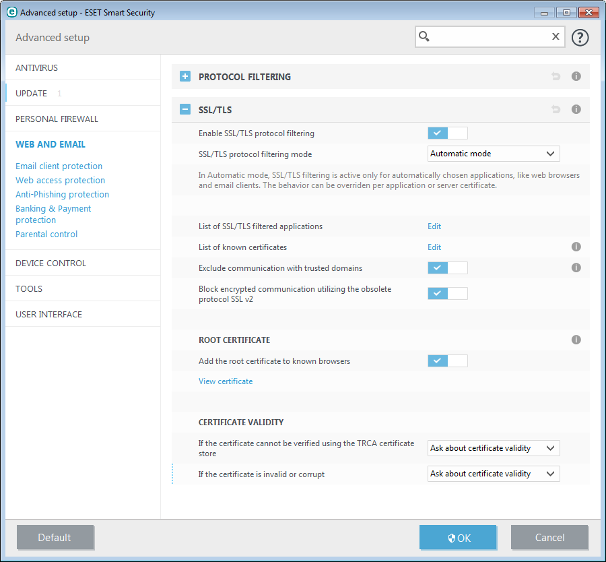The width and height of the screenshot is (606, 562).
Task: Toggle blocking of obsolete SSL v2 protocol
Action: point(447,293)
